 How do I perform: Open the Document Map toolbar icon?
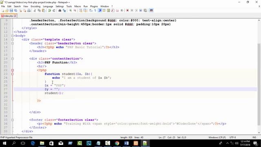point(108,11)
